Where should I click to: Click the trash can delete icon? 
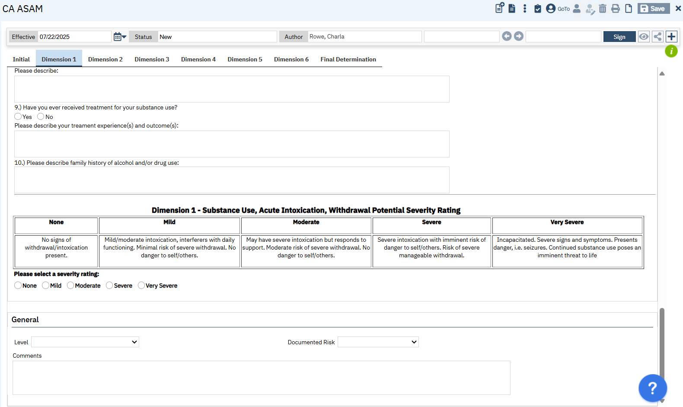pos(603,9)
